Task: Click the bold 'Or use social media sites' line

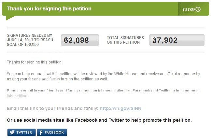Action: point(99,120)
